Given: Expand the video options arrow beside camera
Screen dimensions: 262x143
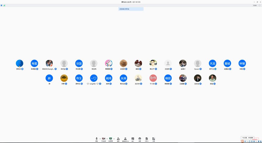Looking at the screenshot, I should click(107, 139).
